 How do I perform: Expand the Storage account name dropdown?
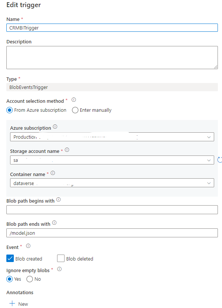[x=112, y=160]
